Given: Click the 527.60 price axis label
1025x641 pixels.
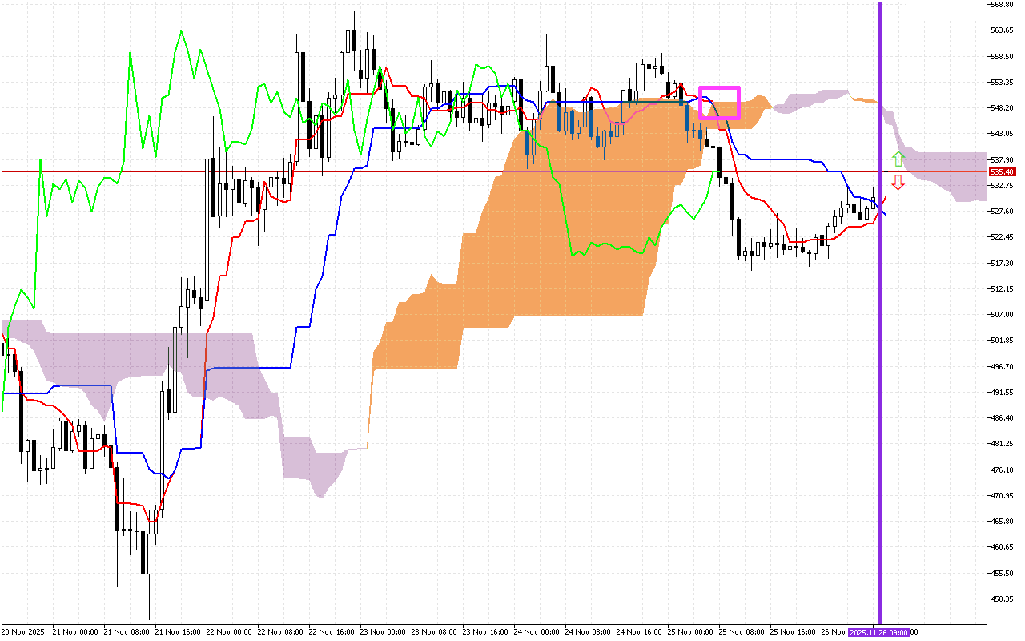Looking at the screenshot, I should tap(1002, 212).
